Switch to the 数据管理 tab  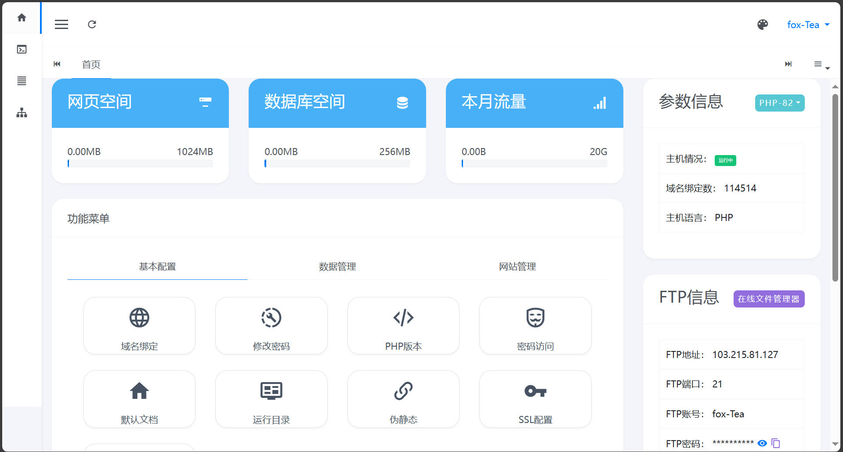(337, 267)
